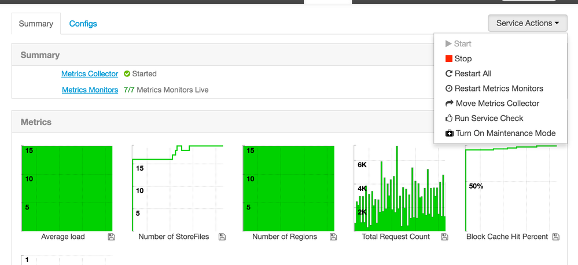578x265 pixels.
Task: Click the Restart All circular arrow icon
Action: pos(449,73)
